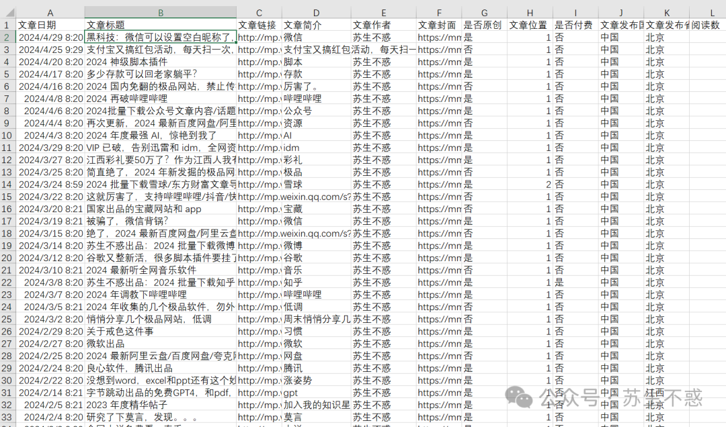This screenshot has width=726, height=427.
Task: Select summary cell 腾讯 in row 29
Action: point(316,368)
